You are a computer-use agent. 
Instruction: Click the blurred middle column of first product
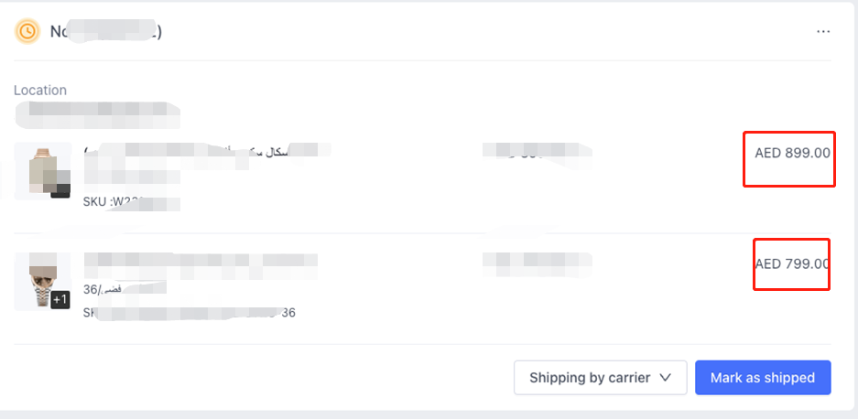[537, 151]
